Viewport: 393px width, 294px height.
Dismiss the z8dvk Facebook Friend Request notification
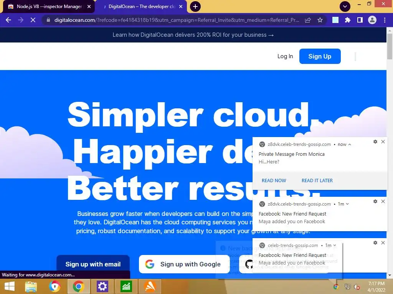point(383,201)
